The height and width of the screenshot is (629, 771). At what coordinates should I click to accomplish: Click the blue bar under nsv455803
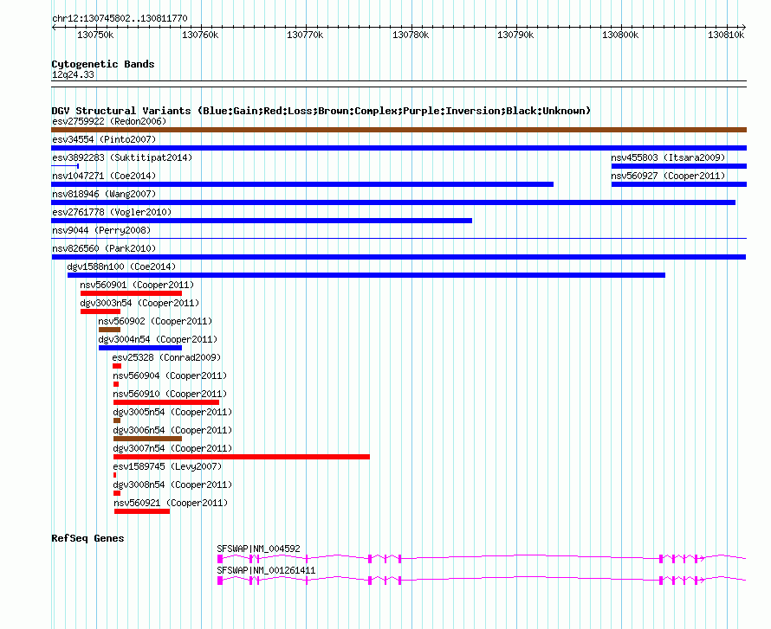pyautogui.click(x=679, y=166)
